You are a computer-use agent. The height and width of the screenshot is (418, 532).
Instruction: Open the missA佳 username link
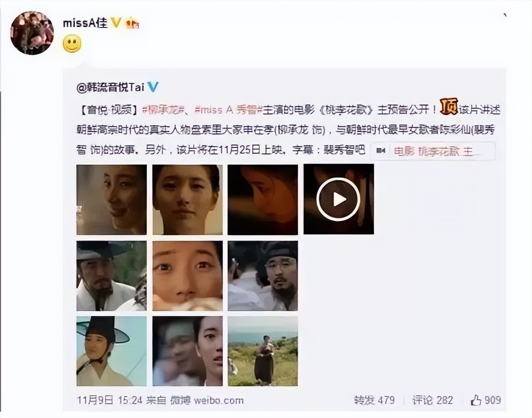pyautogui.click(x=85, y=23)
